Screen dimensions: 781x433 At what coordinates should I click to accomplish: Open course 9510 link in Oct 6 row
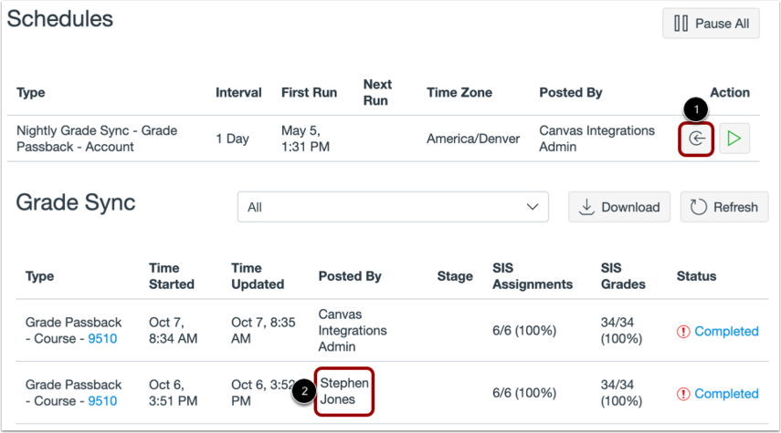102,401
